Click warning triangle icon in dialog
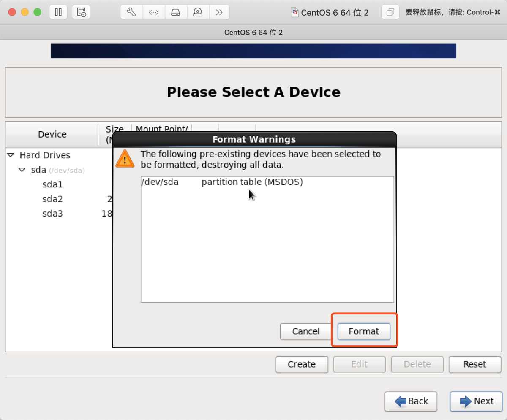The image size is (507, 420). coord(125,159)
